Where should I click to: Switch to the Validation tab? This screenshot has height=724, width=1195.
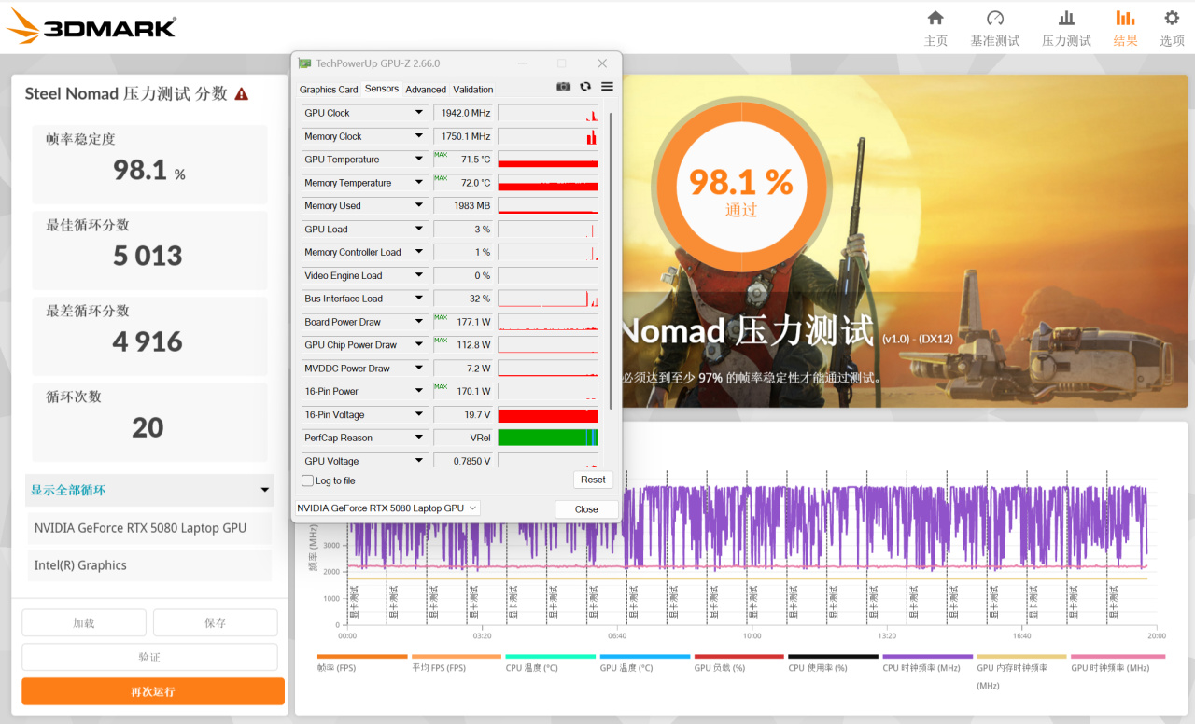(x=473, y=90)
